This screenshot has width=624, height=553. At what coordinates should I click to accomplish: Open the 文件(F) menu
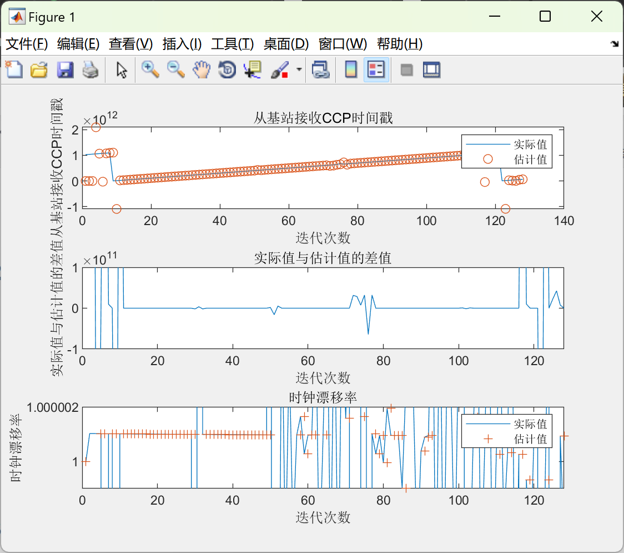(27, 44)
